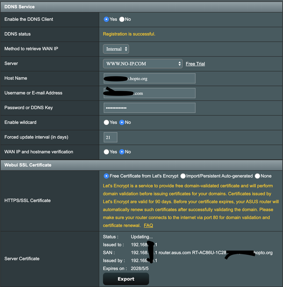
Task: Click the 'Webui SSL Certificate' section header
Action: [x=141, y=165]
